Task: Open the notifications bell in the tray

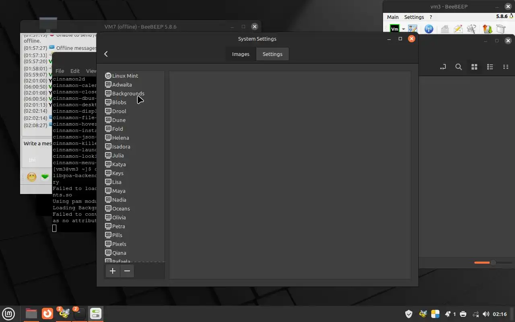Action: (448, 314)
